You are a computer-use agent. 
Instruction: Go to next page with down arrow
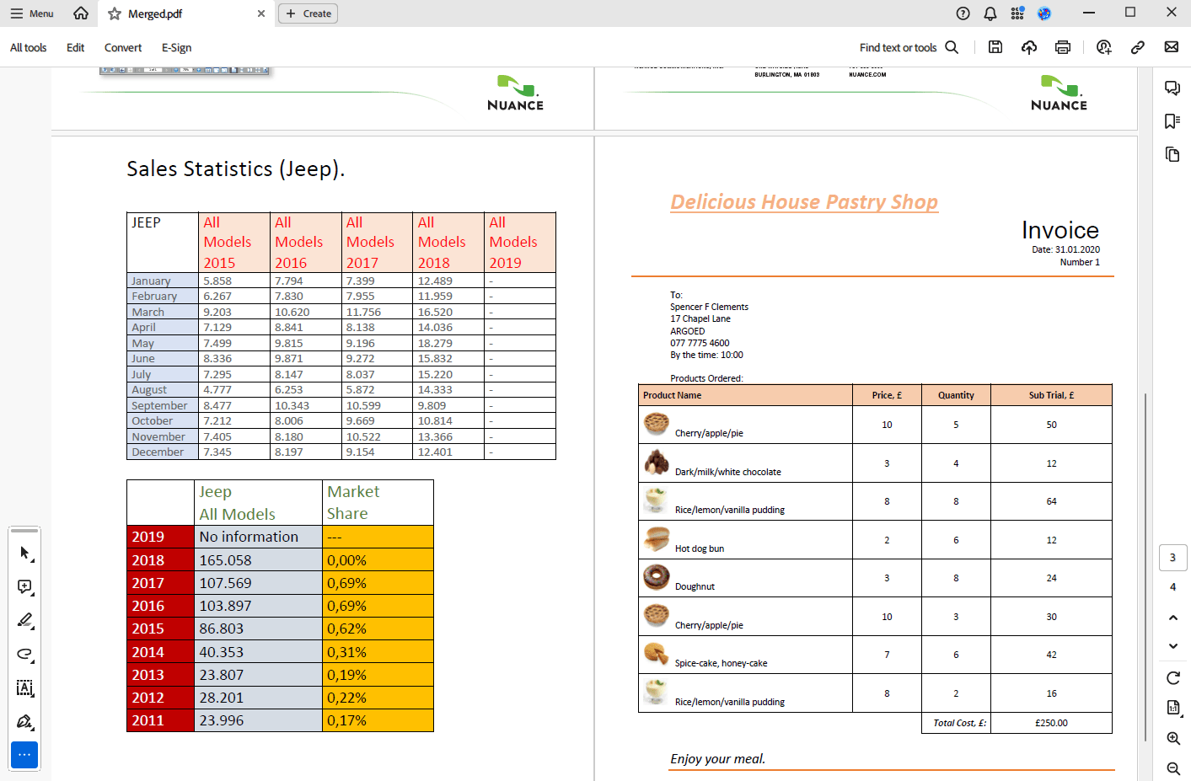tap(1172, 645)
